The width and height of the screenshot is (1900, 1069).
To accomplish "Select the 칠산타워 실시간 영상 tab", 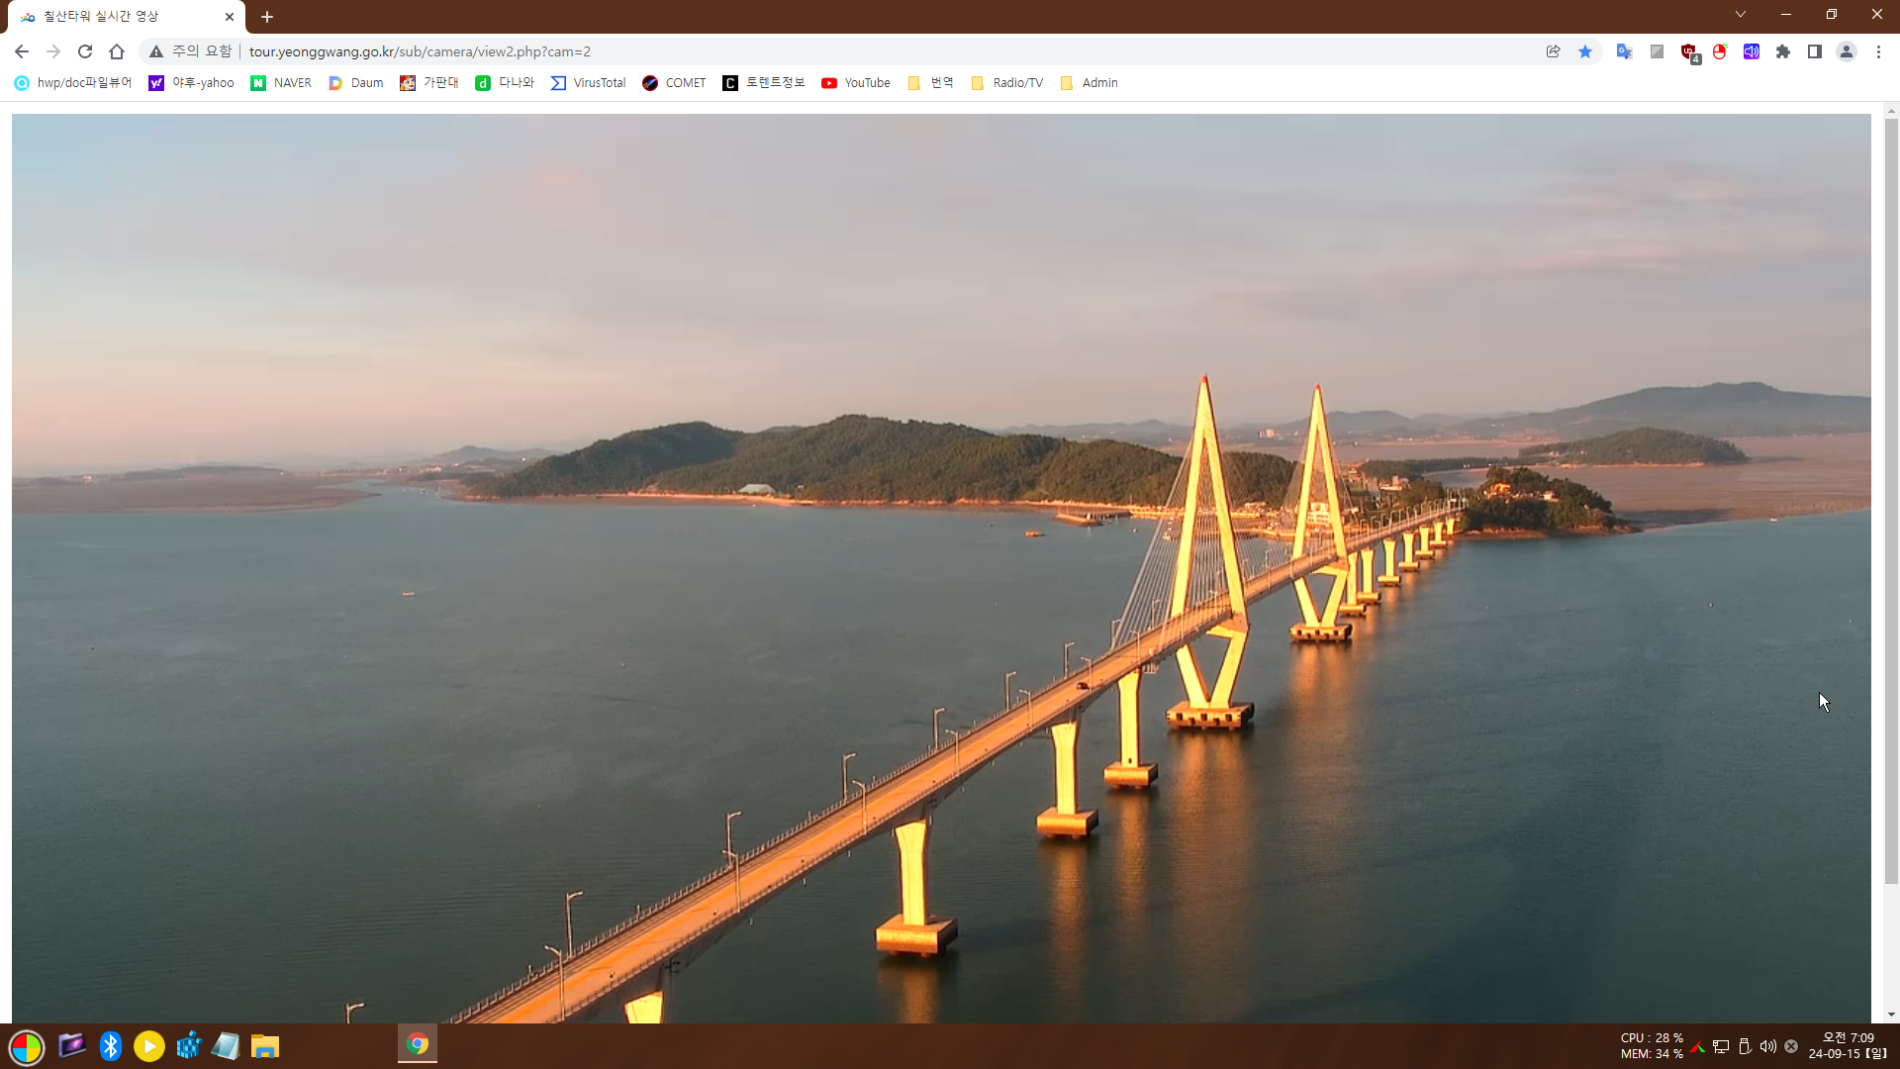I will point(127,17).
